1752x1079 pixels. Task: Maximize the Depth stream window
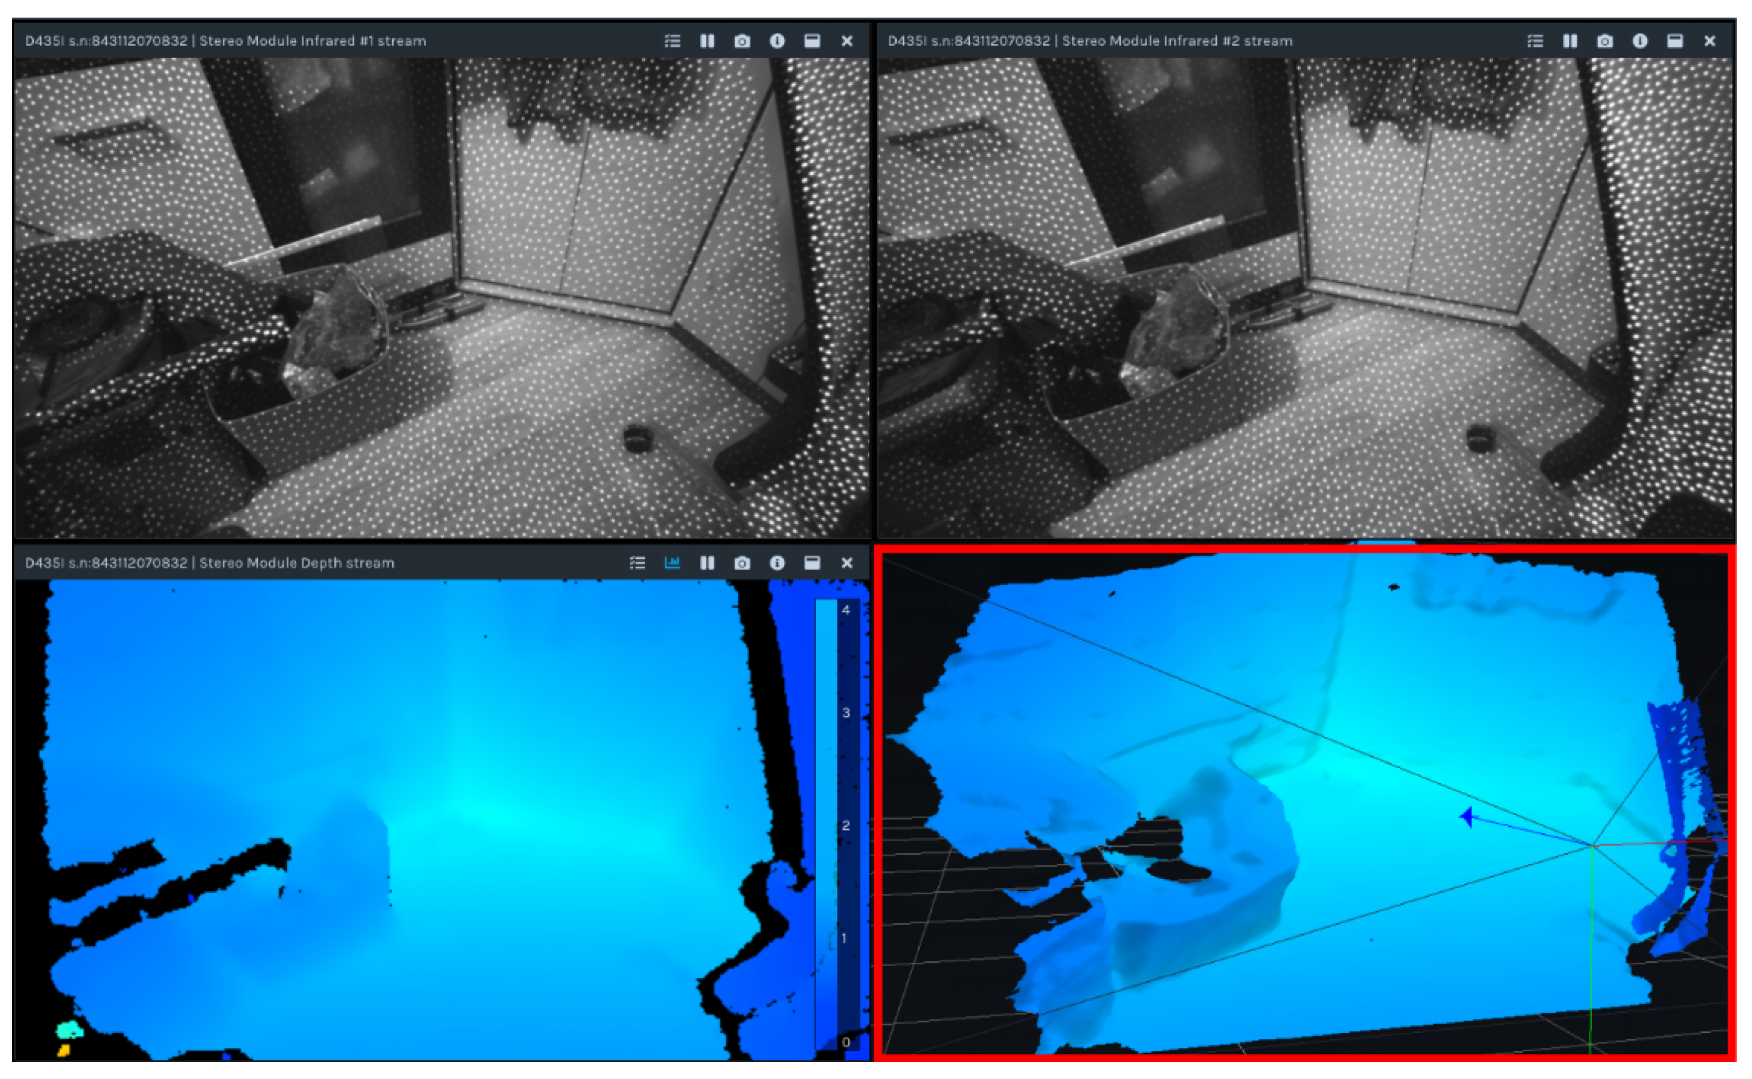coord(812,563)
